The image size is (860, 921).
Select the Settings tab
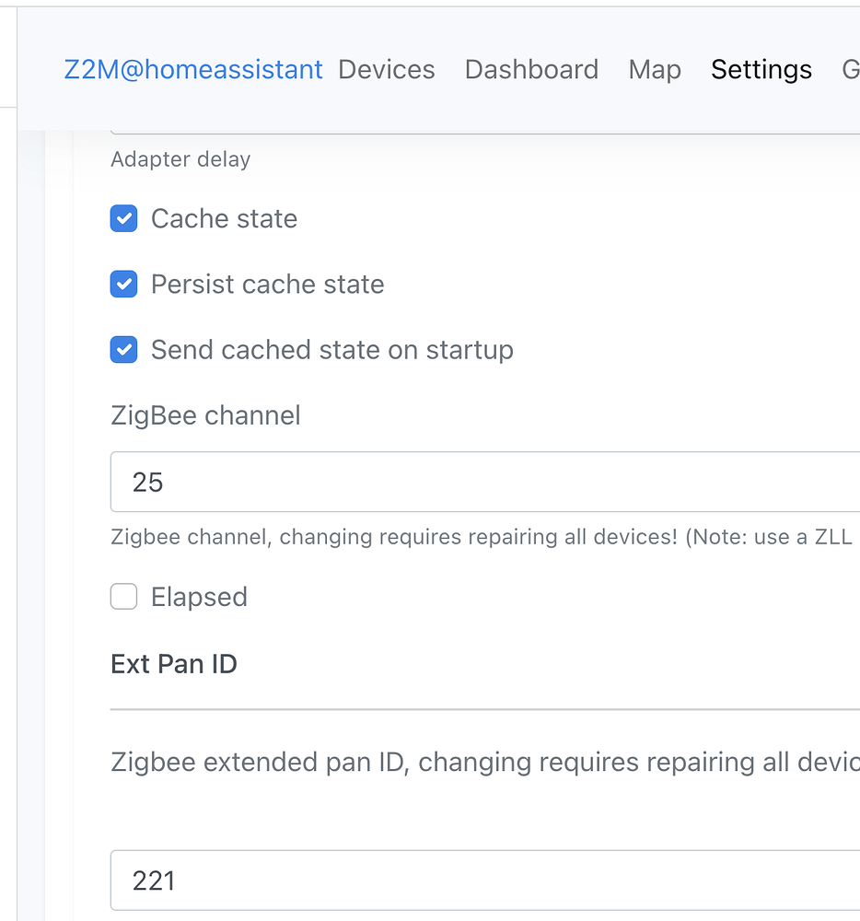[x=761, y=69]
